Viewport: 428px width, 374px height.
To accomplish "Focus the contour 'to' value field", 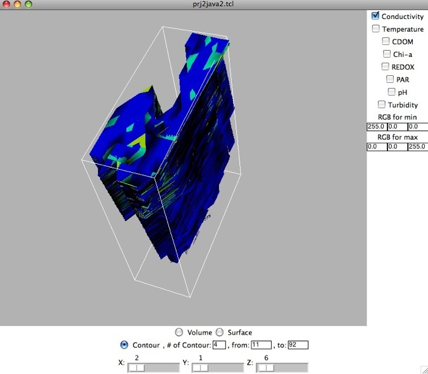I will point(298,345).
